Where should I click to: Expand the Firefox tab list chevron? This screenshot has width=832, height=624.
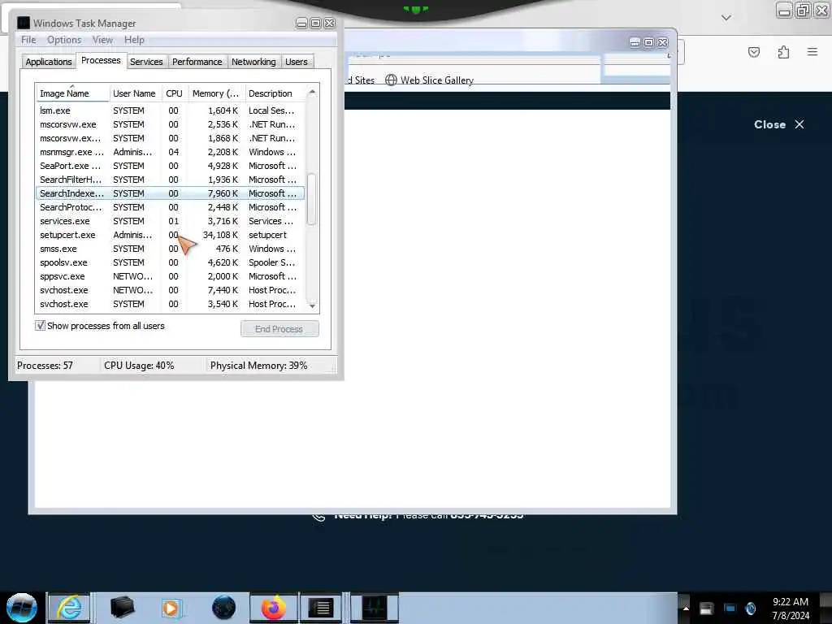click(x=726, y=18)
